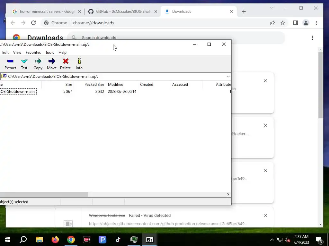Open Chrome tab search chevron
Viewport: 329px width, 246px height.
[x=271, y=8]
